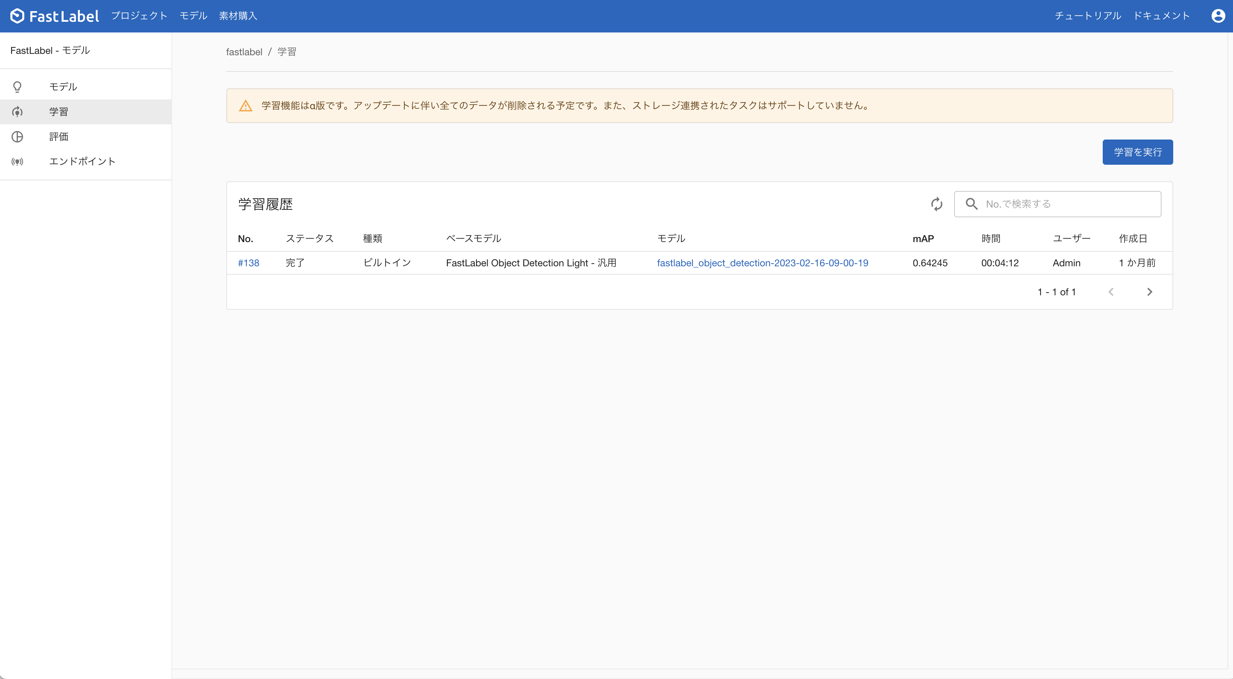Click 学習 in the breadcrumb
The height and width of the screenshot is (679, 1233).
[x=287, y=52]
